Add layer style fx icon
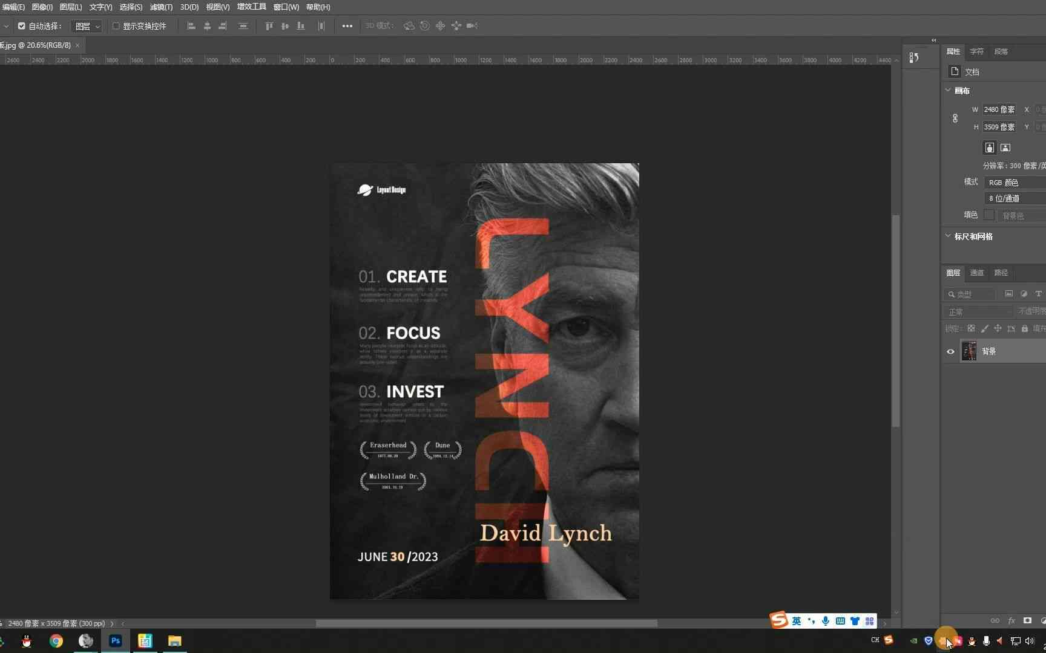 pyautogui.click(x=1011, y=621)
